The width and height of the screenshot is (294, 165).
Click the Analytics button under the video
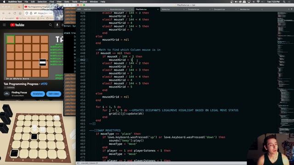tap(38, 94)
